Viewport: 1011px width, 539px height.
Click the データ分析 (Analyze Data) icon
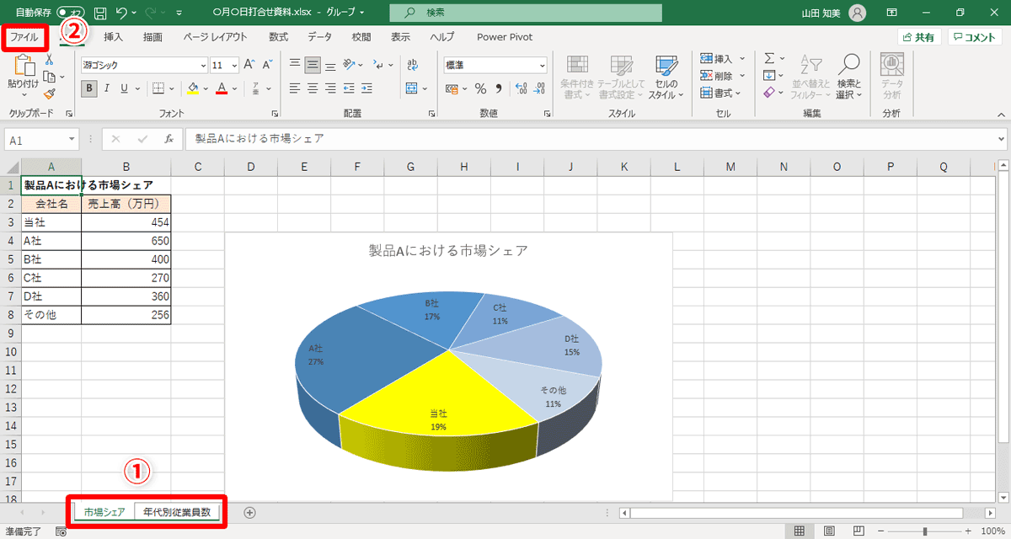point(891,76)
